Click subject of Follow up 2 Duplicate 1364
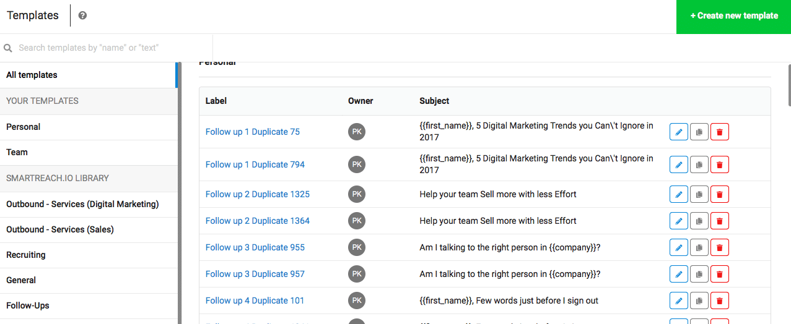Image resolution: width=791 pixels, height=324 pixels. pos(498,221)
